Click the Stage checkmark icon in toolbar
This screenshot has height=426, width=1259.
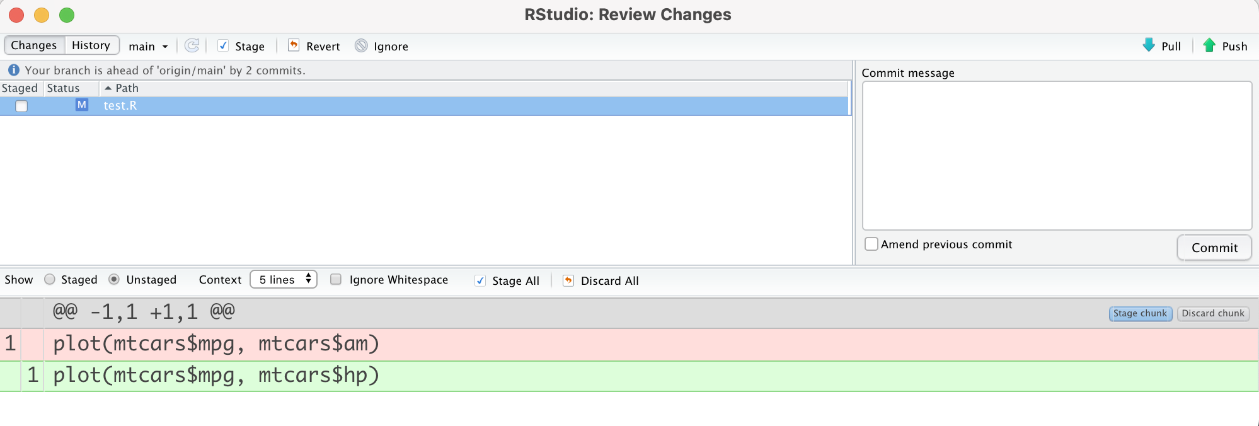[223, 46]
